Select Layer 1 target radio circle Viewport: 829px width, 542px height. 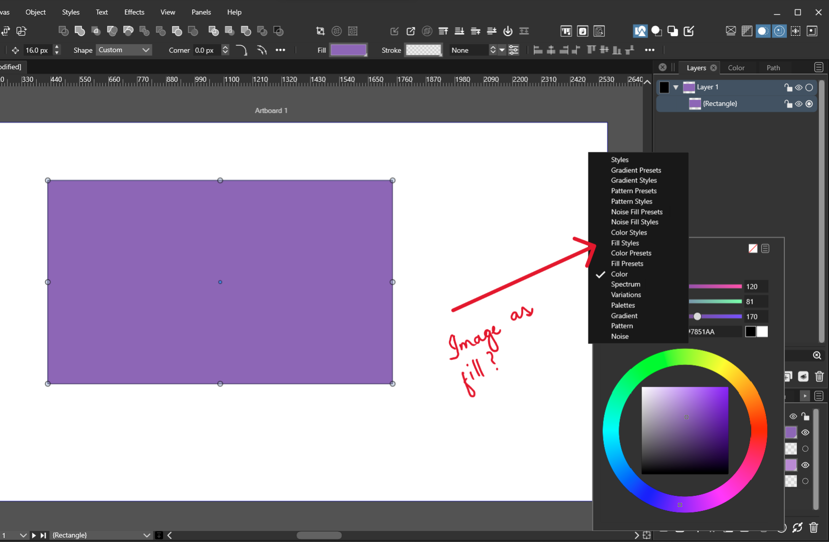[809, 87]
